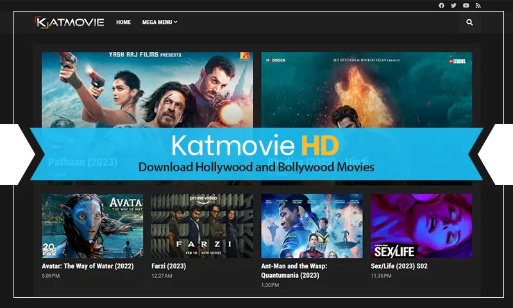Click Ant-Man and the Wasp title link
Image resolution: width=513 pixels, height=308 pixels.
point(294,271)
